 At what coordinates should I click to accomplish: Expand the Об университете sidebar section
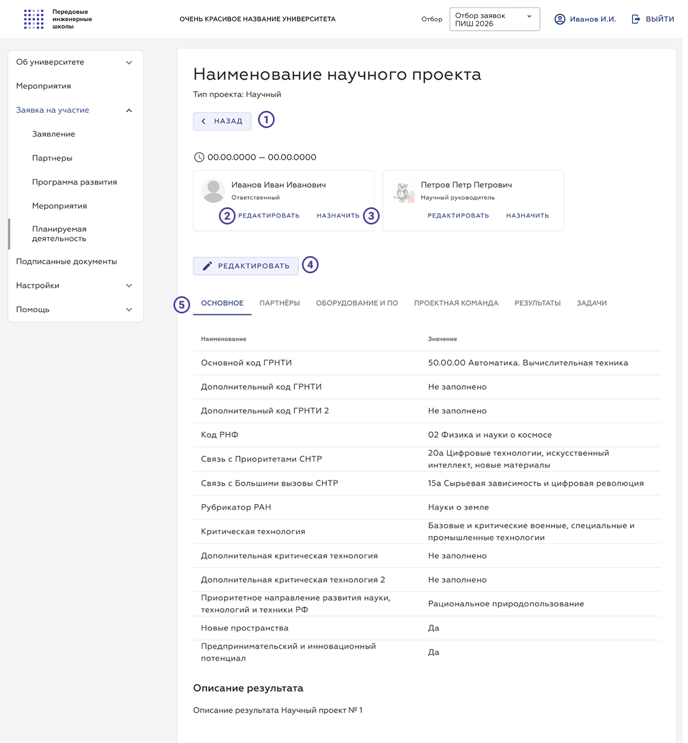pos(75,62)
